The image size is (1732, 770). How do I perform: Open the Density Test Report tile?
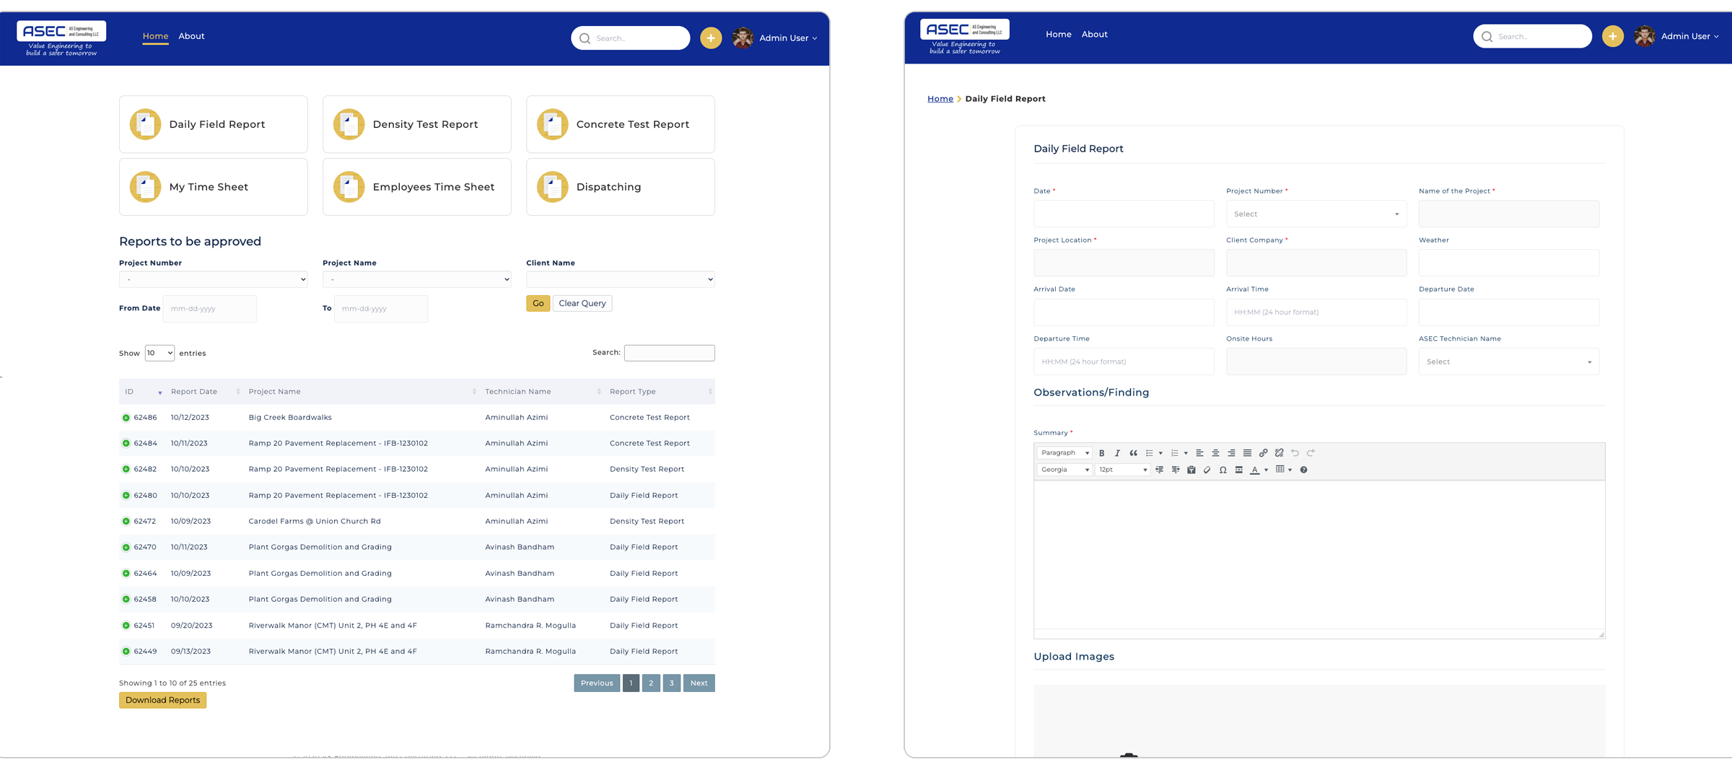coord(416,124)
